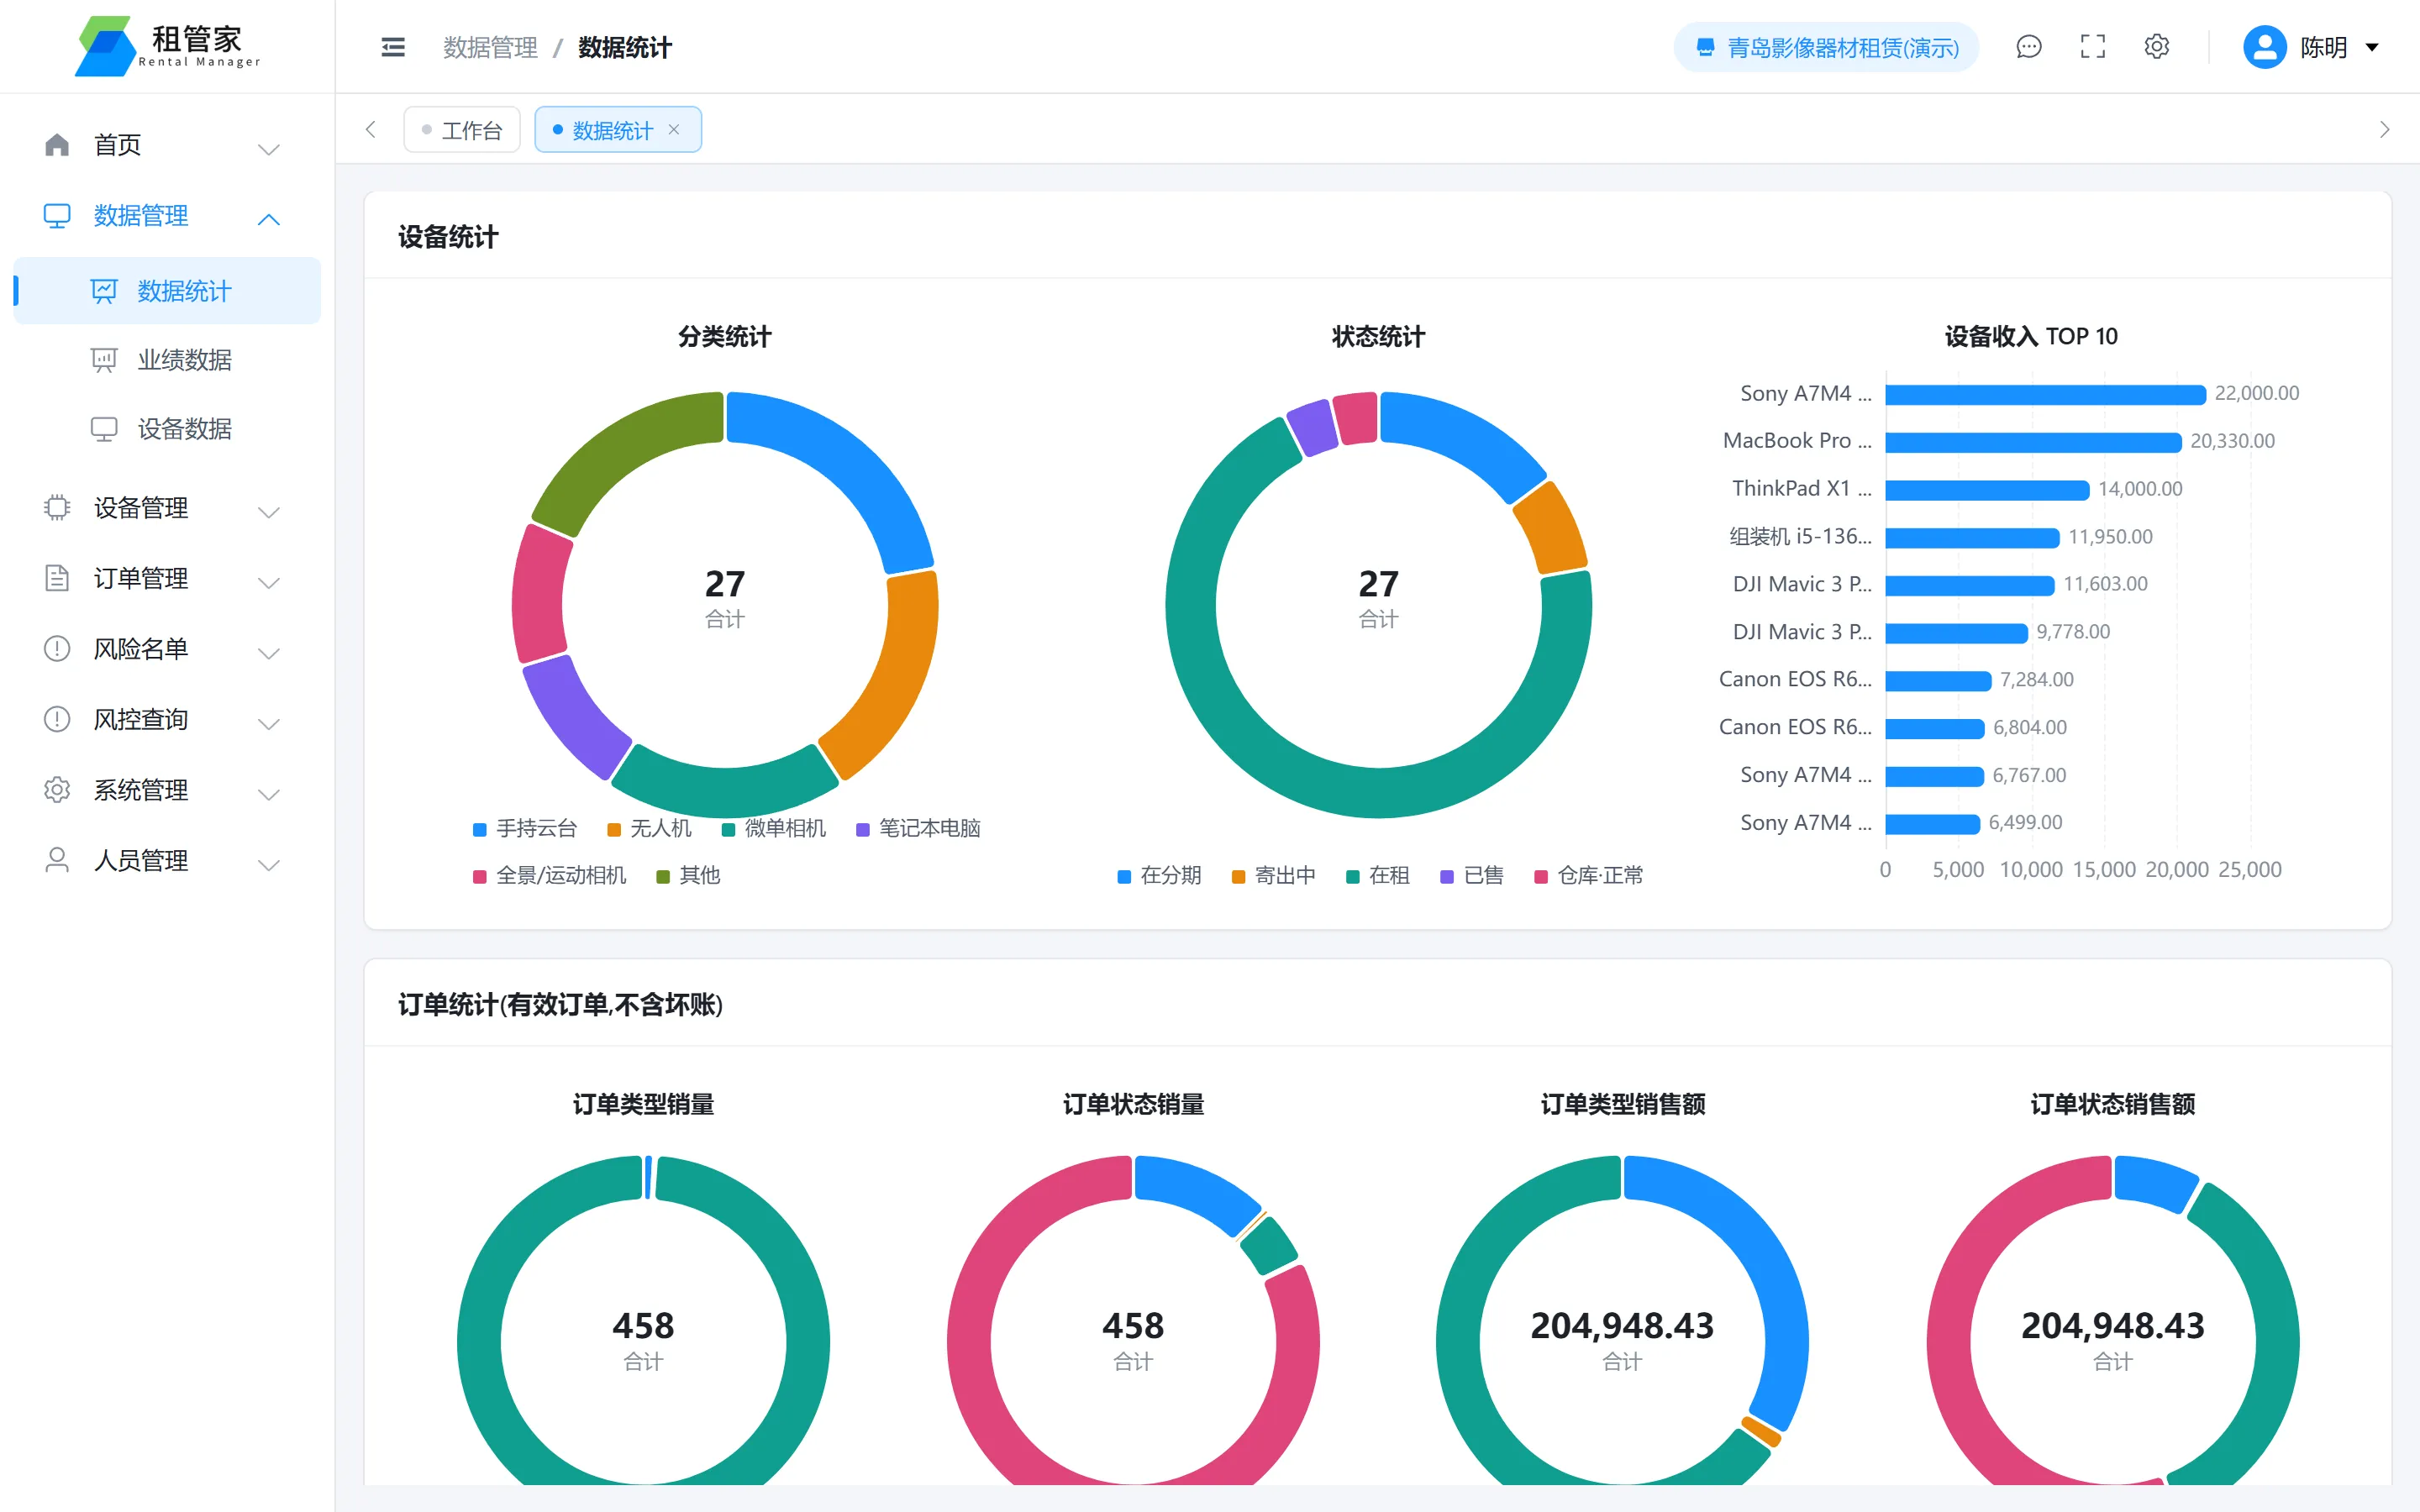Click the document icon beside 订单管理

(x=57, y=578)
